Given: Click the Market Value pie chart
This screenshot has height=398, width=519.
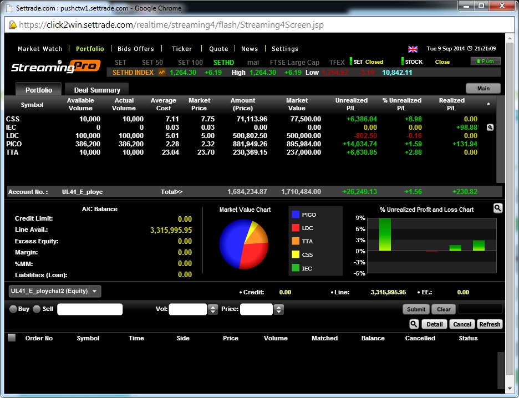Looking at the screenshot, I should (x=244, y=244).
